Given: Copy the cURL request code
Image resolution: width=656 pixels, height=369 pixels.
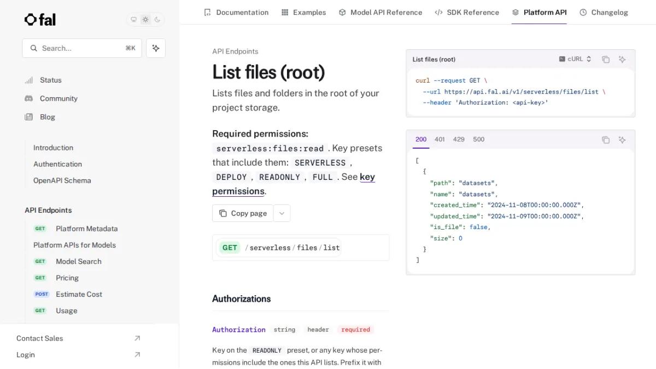Looking at the screenshot, I should click(x=606, y=59).
